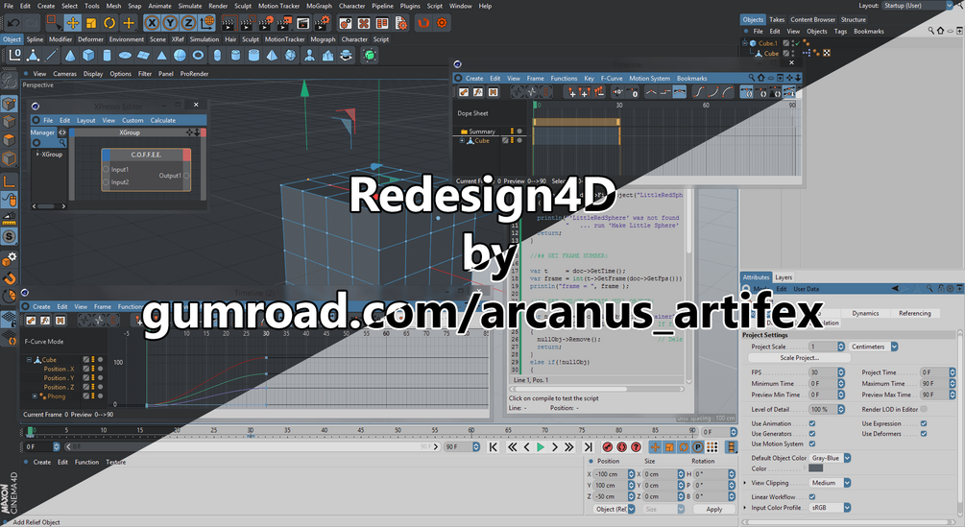
Task: Open the Centimeters unit dropdown
Action: (873, 347)
